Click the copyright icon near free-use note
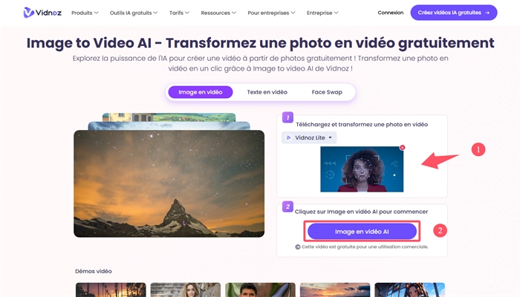This screenshot has width=520, height=297. [297, 247]
